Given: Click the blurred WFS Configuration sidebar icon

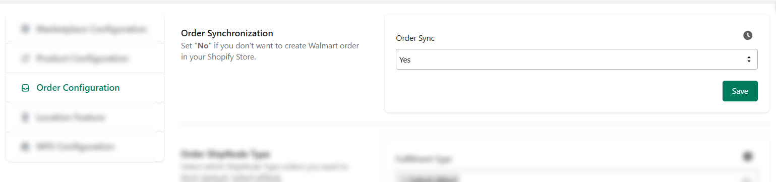Looking at the screenshot, I should [x=25, y=147].
